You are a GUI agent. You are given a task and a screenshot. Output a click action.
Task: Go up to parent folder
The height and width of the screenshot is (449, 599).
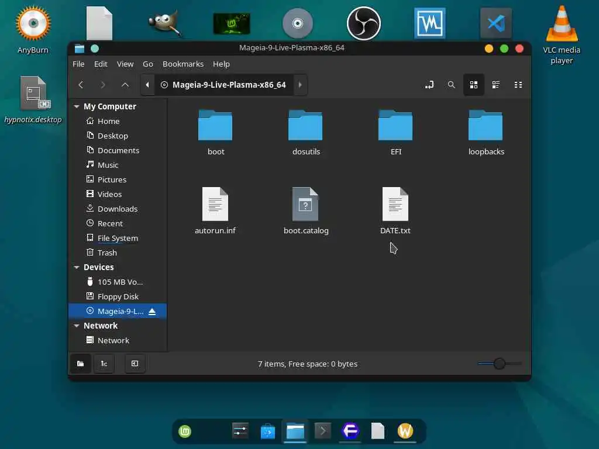click(125, 85)
